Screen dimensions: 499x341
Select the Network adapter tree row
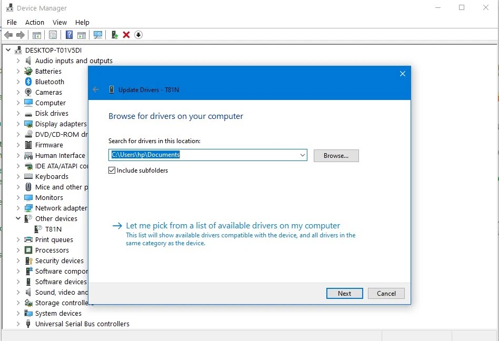[x=61, y=208]
